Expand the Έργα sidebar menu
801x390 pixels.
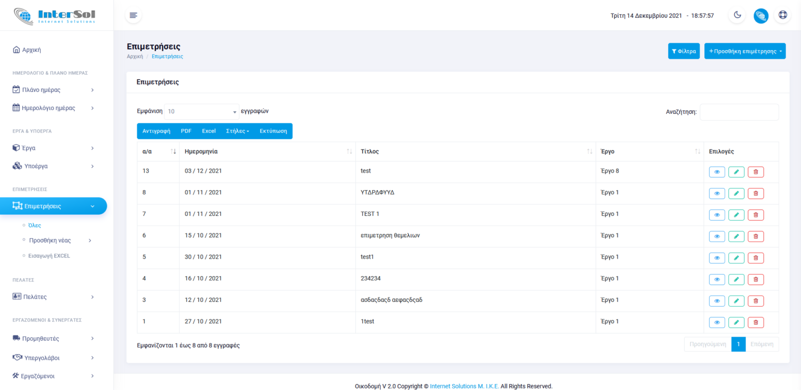[53, 148]
